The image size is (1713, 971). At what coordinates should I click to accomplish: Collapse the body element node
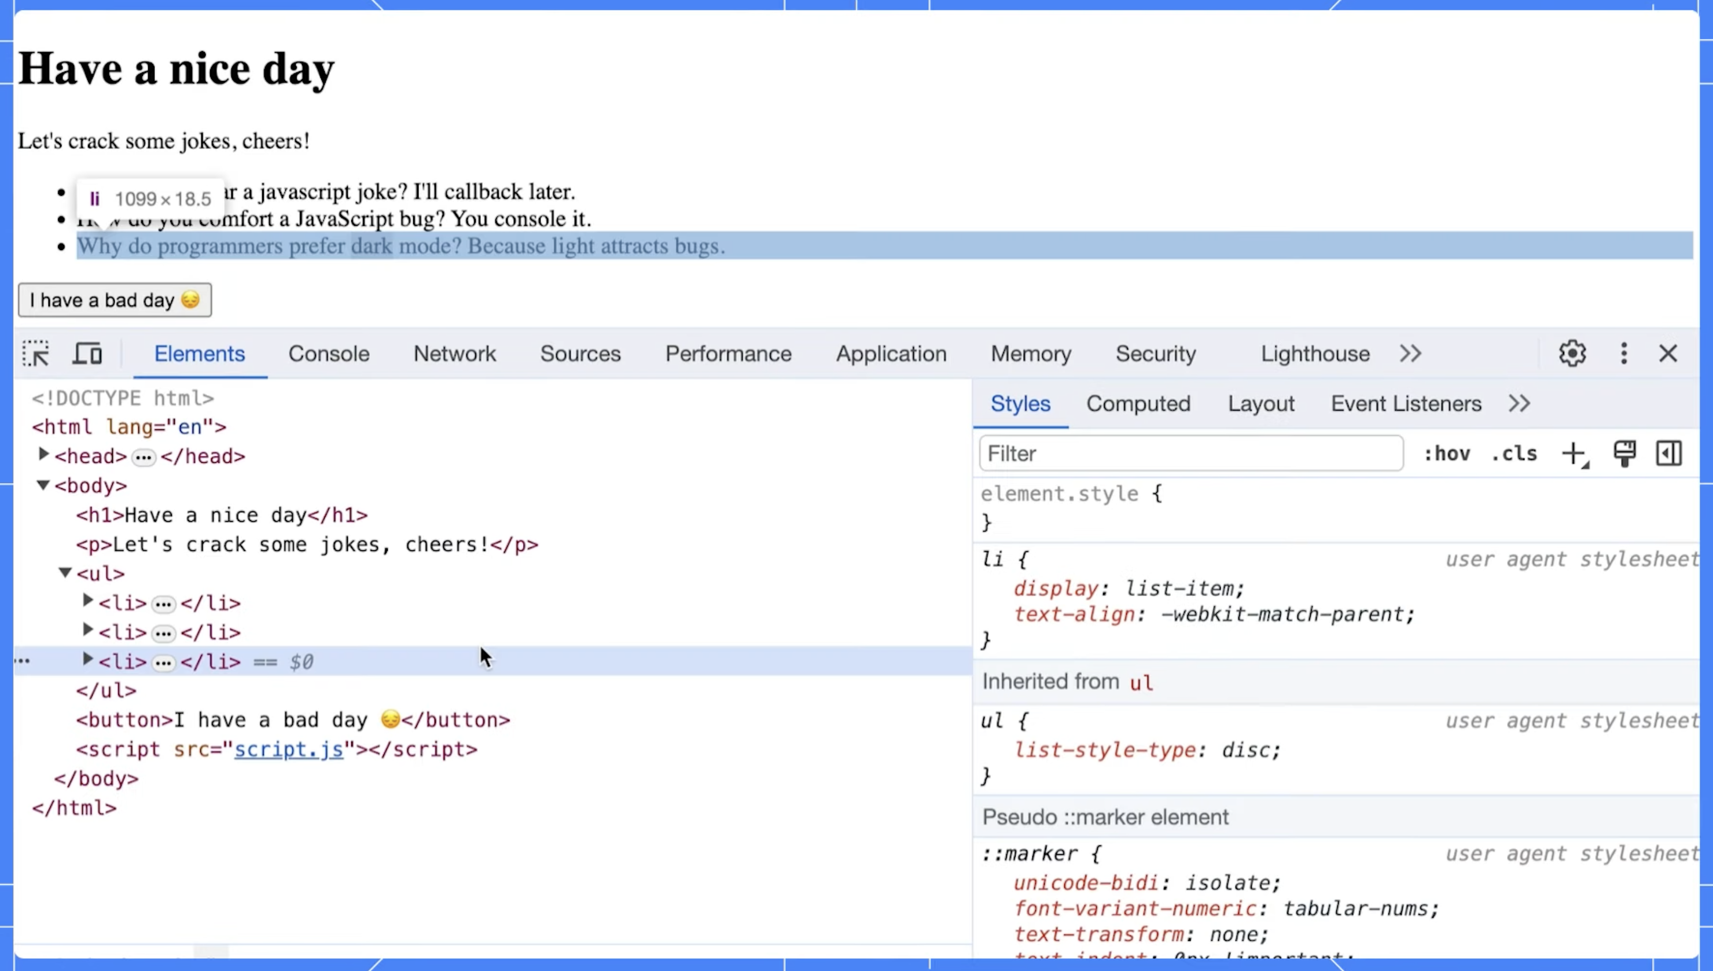[x=43, y=485]
